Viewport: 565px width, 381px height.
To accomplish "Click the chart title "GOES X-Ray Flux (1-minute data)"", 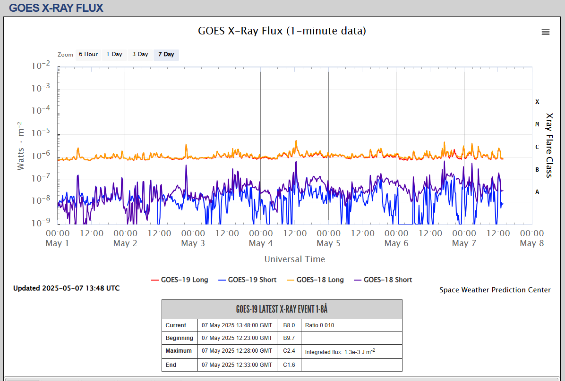I will click(282, 31).
